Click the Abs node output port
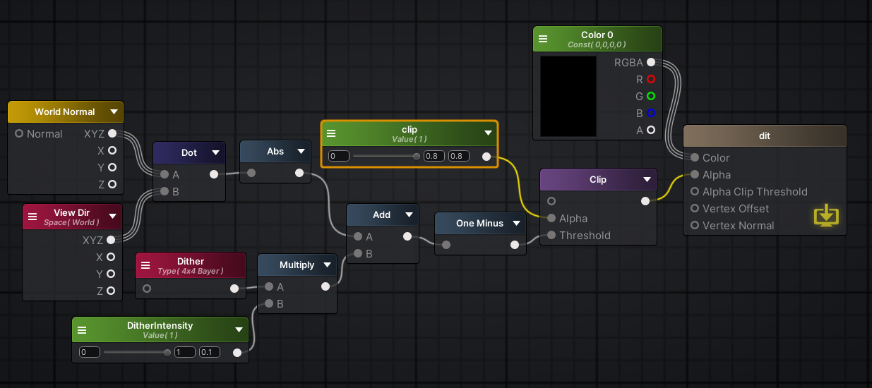Image resolution: width=872 pixels, height=388 pixels. [299, 173]
